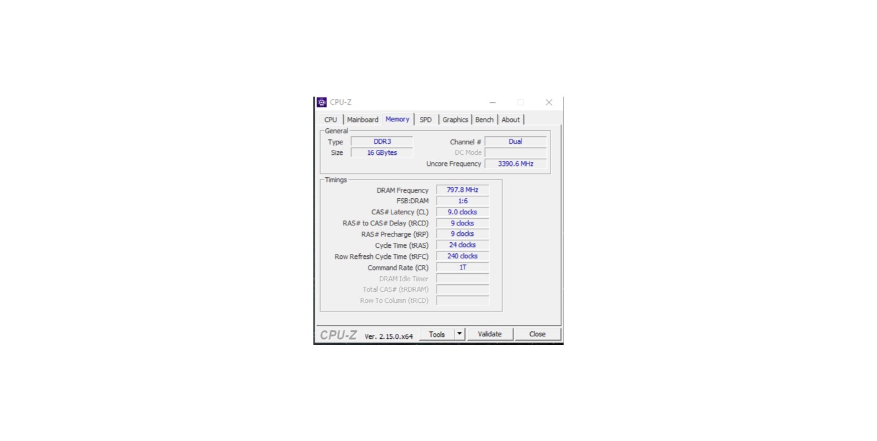
Task: Select the Memory tab
Action: click(x=397, y=119)
